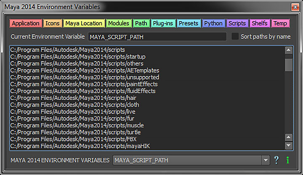Click the Scripts category button
The image size is (303, 175).
pyautogui.click(x=237, y=24)
